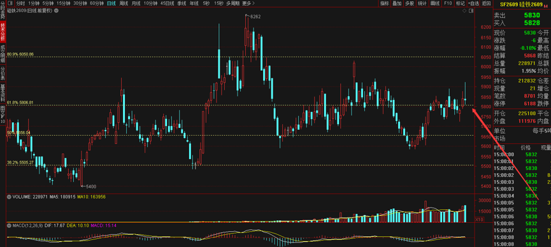Open 分时走势 sidebar tab
Viewport: 551px width, 247px height.
click(x=3, y=11)
